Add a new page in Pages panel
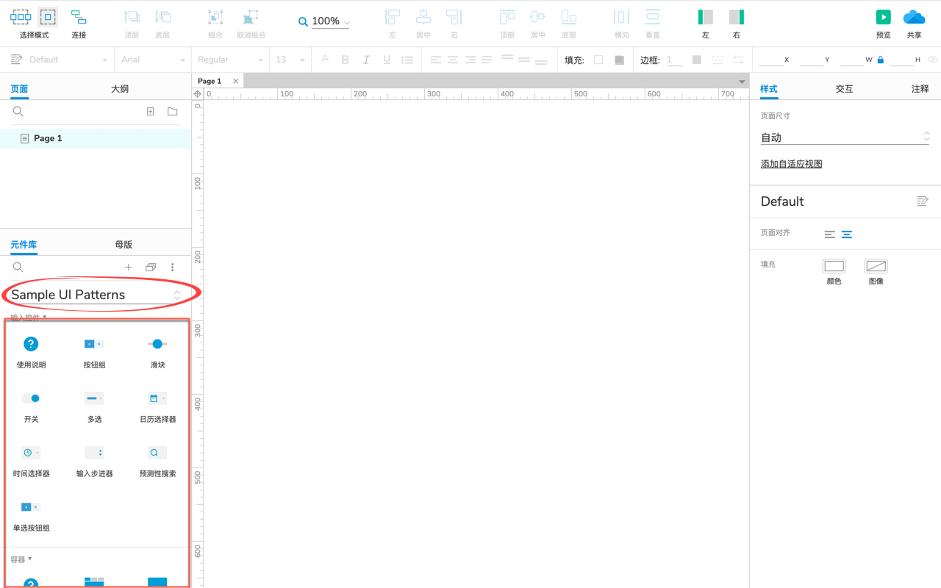Screen dimensions: 941x588 (150, 112)
